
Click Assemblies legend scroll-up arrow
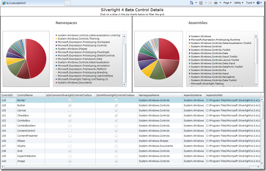point(256,36)
